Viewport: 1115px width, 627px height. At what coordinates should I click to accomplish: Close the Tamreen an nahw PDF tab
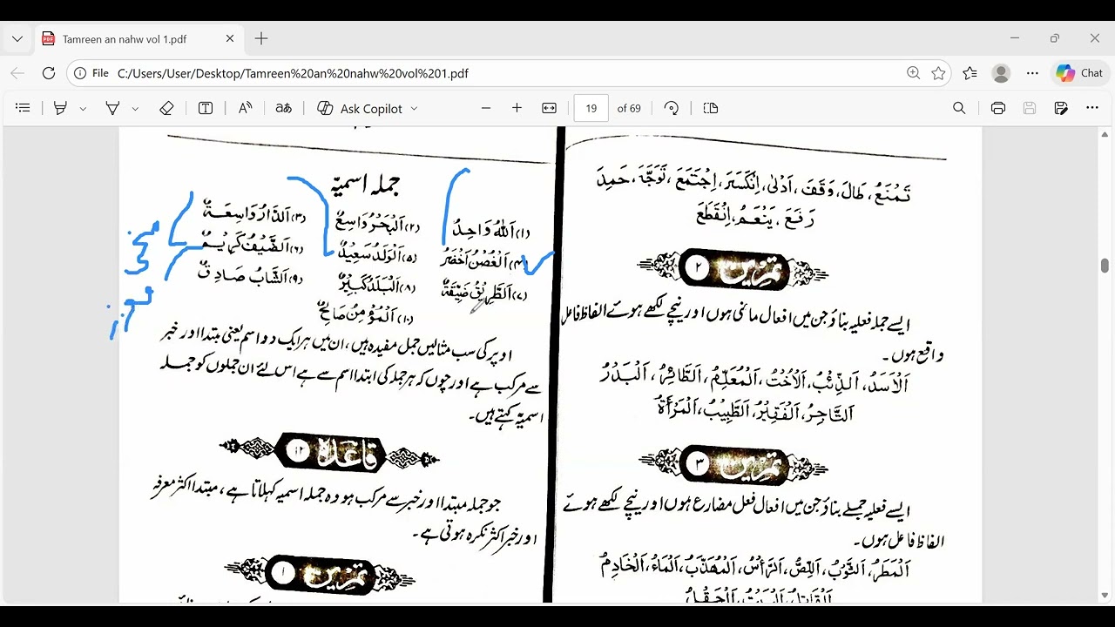pos(230,39)
